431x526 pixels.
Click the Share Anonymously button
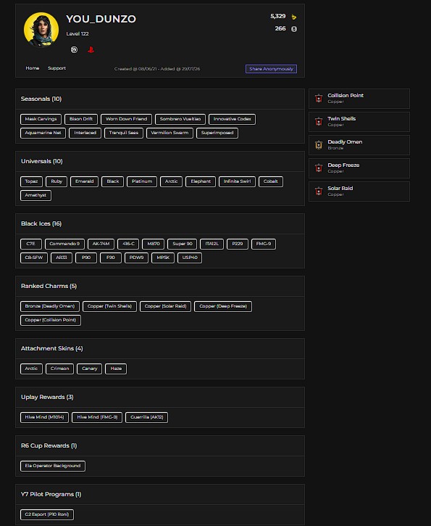click(x=271, y=69)
